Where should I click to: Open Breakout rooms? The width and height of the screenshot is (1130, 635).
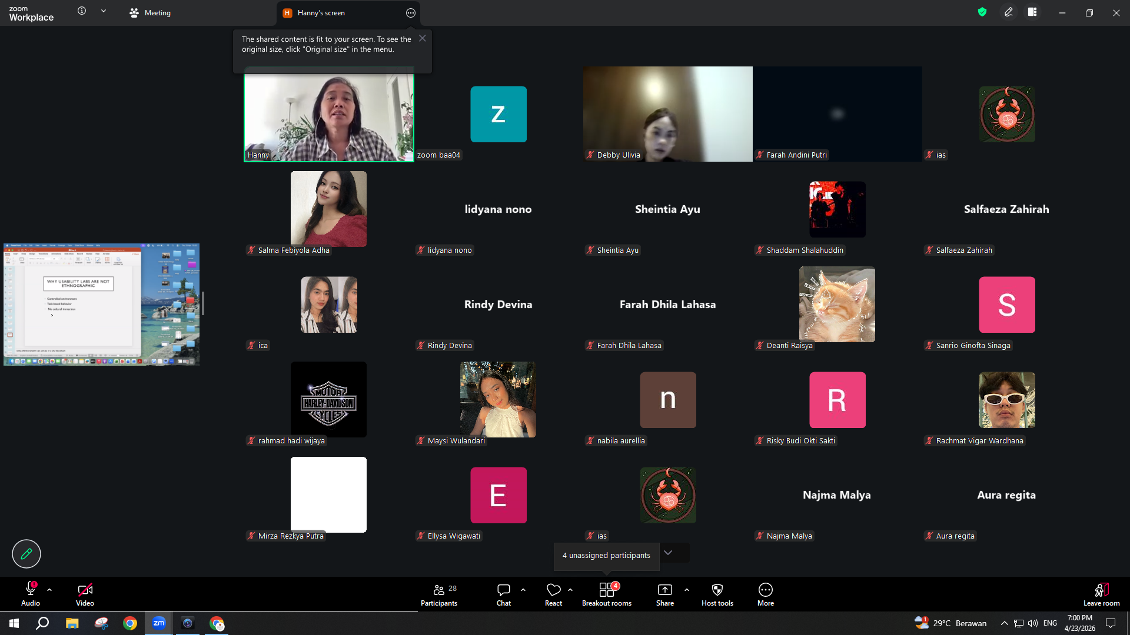[607, 594]
